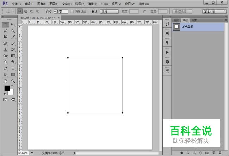Image resolution: width=229 pixels, height=156 pixels.
Task: Open the 文件(F) menu
Action: click(x=16, y=4)
